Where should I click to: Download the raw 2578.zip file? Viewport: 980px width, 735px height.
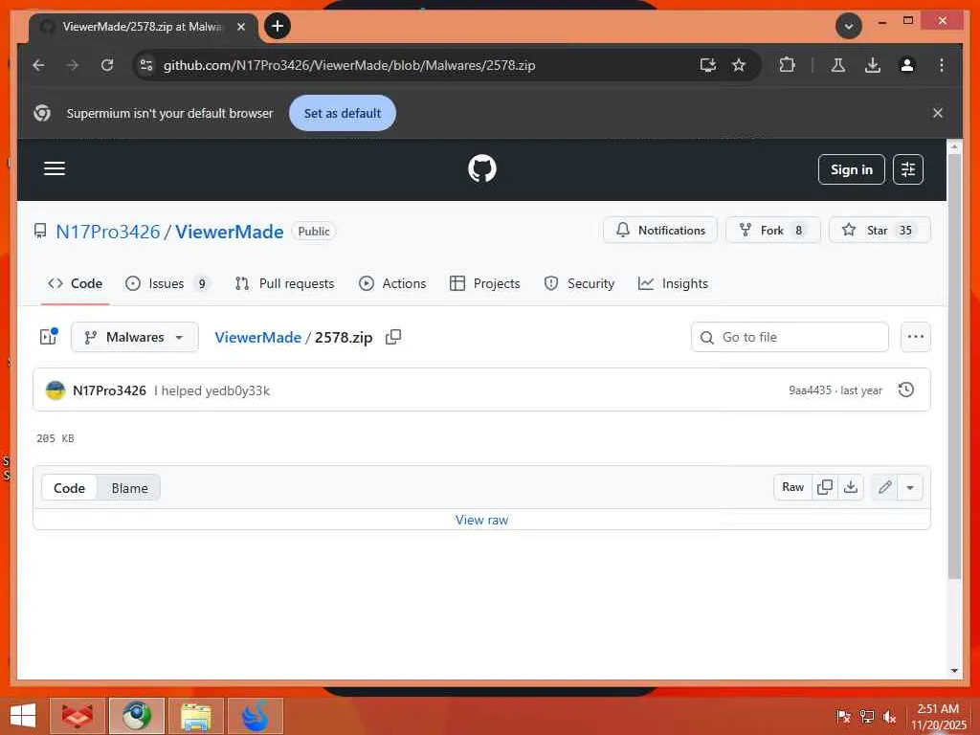coord(851,487)
